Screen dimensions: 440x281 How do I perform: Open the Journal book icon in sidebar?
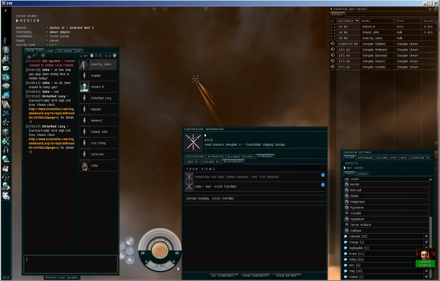[x=6, y=168]
